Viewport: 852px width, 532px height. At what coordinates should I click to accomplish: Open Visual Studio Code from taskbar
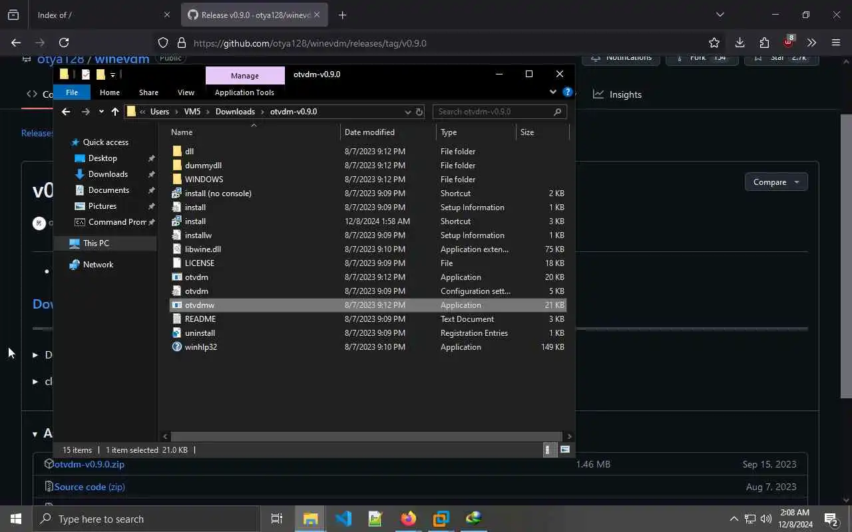tap(343, 518)
